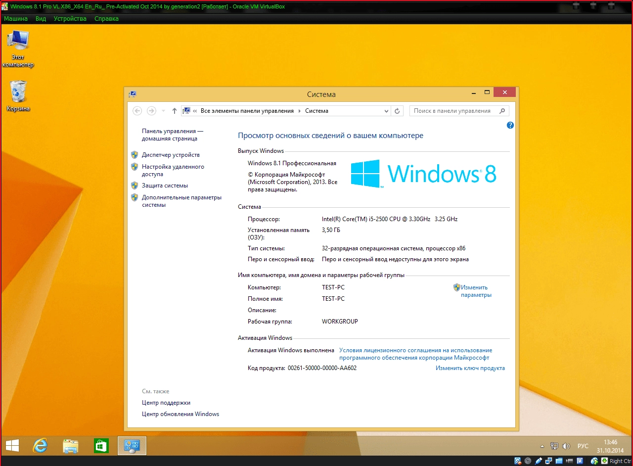Open Windows Store from taskbar

tap(101, 446)
